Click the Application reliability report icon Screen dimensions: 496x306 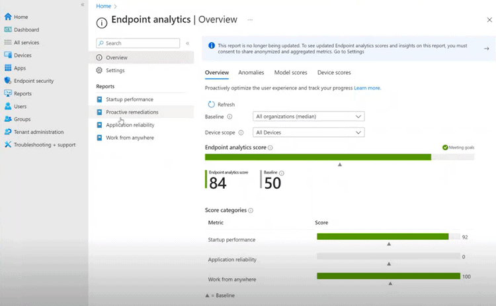click(x=99, y=125)
